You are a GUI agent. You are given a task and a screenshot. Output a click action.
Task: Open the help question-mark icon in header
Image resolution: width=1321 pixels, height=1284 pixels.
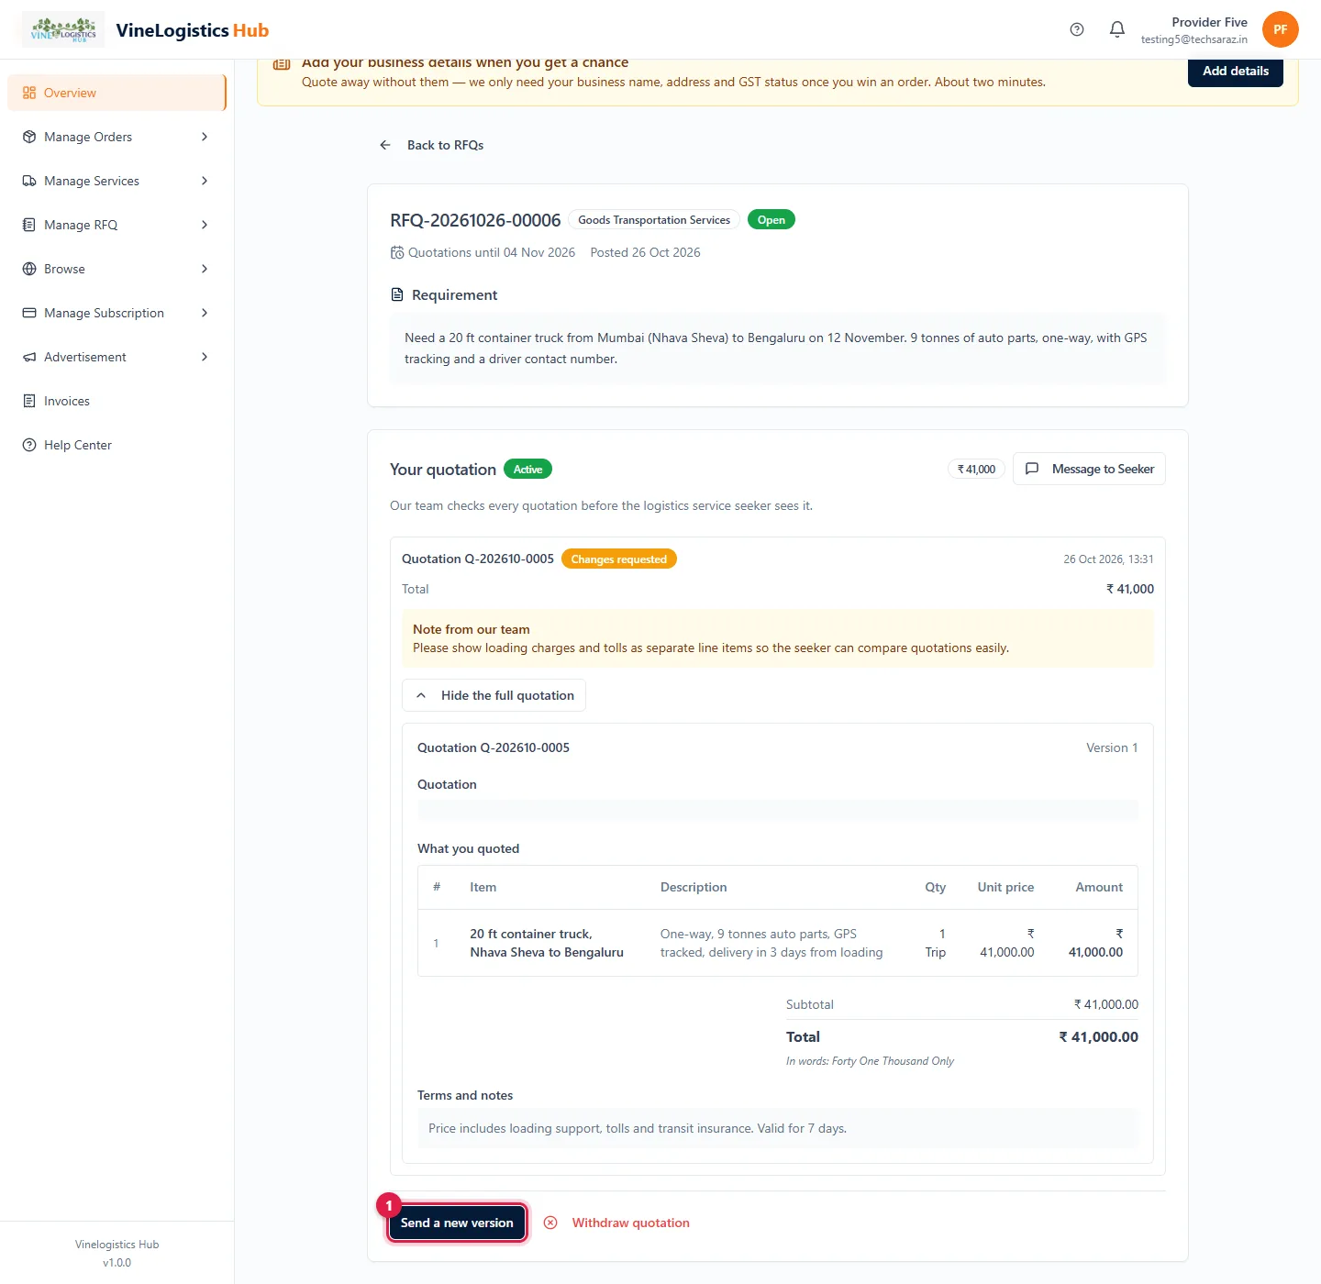(x=1077, y=29)
